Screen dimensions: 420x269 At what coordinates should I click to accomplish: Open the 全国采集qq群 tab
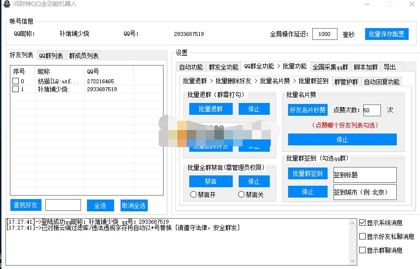coord(330,67)
